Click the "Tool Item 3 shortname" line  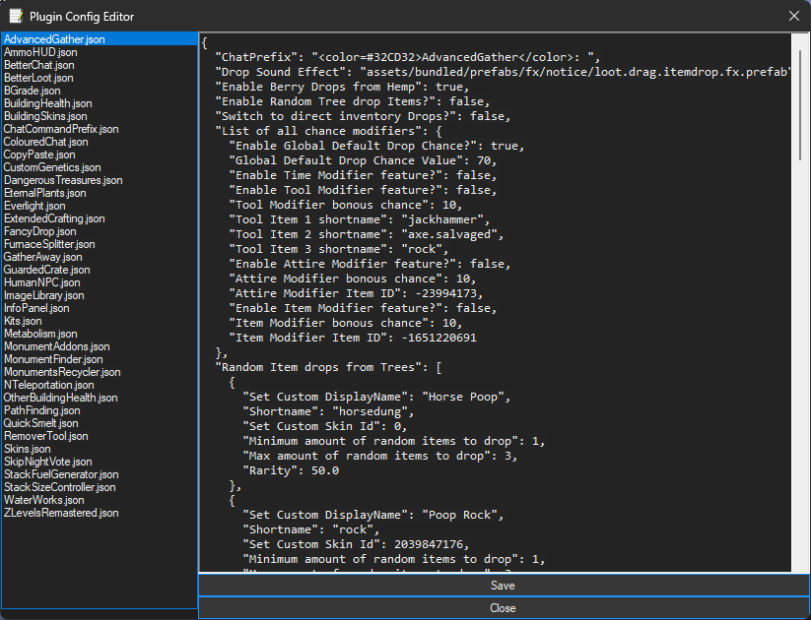339,249
